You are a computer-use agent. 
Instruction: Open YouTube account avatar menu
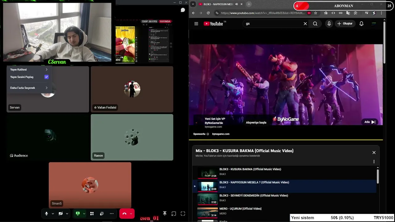tap(374, 24)
